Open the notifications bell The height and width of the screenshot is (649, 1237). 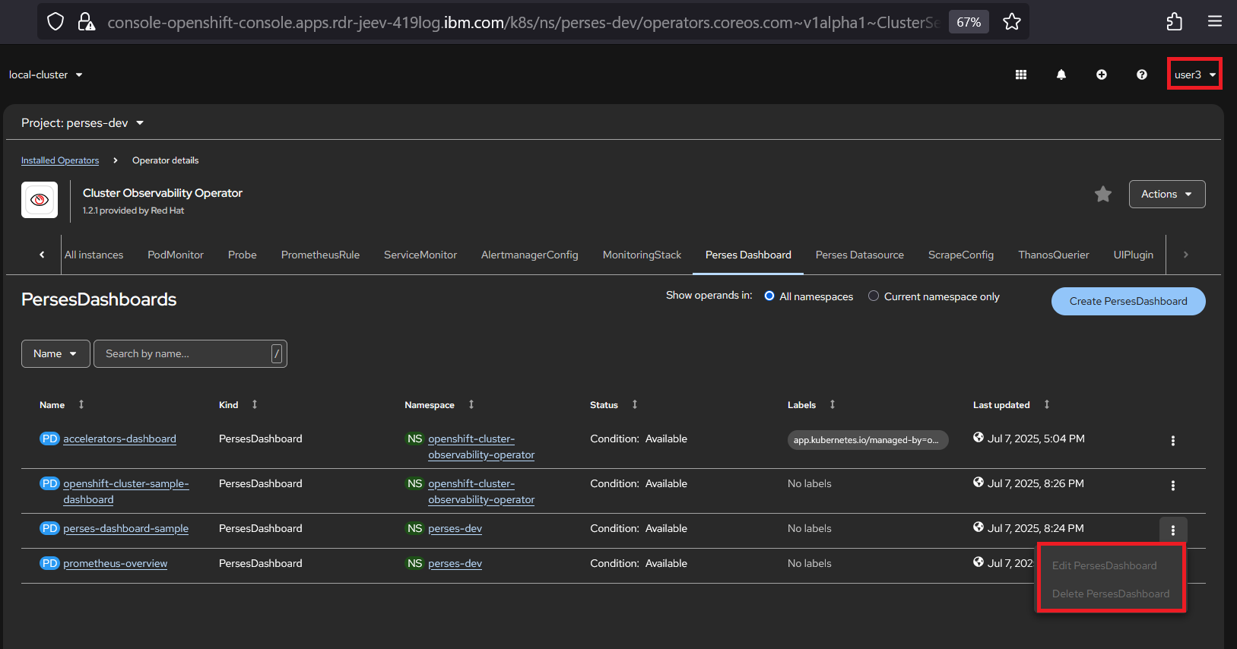click(x=1061, y=74)
